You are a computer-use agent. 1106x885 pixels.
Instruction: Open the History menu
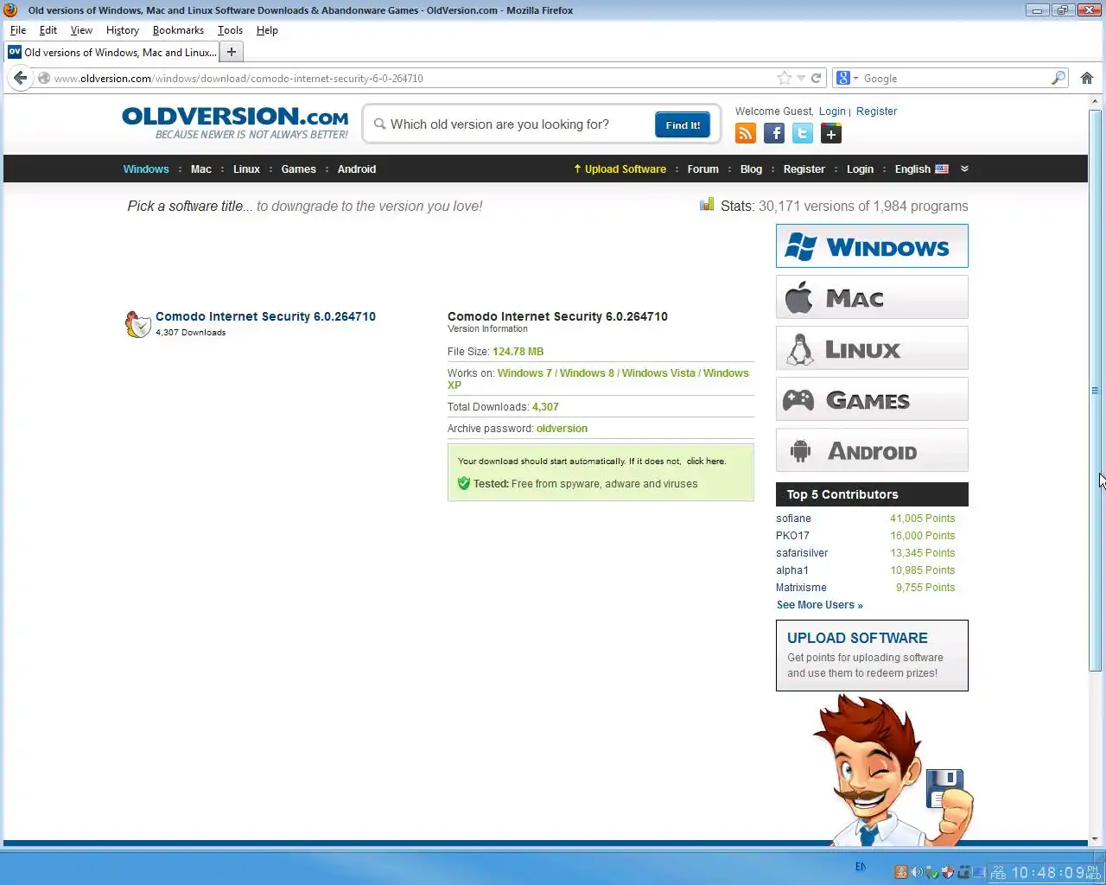click(x=123, y=30)
